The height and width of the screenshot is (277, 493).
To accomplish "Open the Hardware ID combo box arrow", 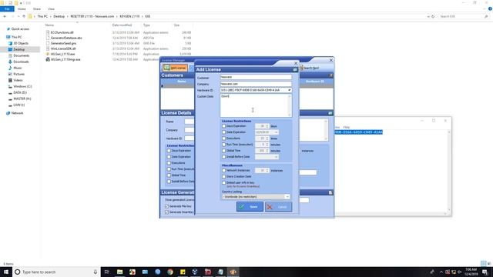I will (x=290, y=90).
